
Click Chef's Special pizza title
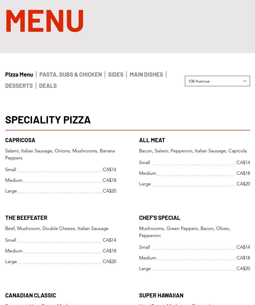[x=160, y=218]
